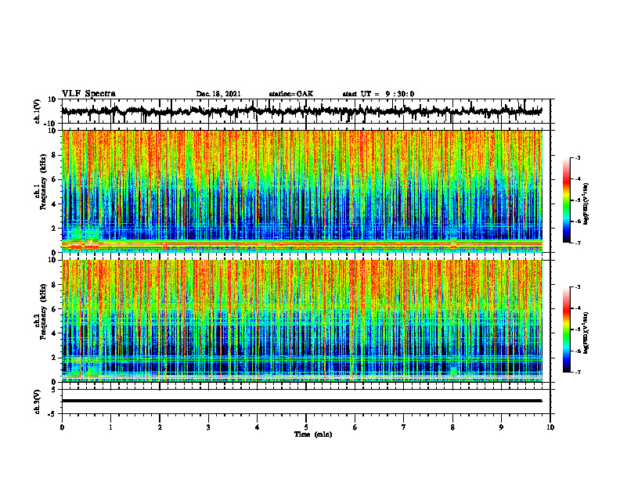Click ch.1 frequency axis tick "6"
Image resolution: width=620 pixels, height=479 pixels.
pyautogui.click(x=55, y=179)
